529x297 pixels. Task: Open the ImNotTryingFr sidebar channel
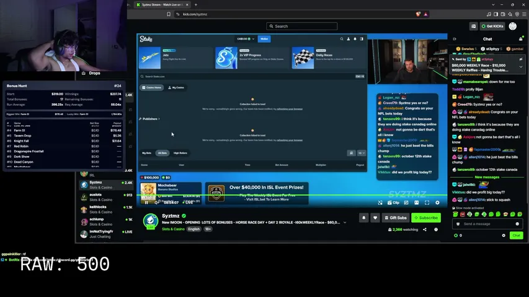click(x=106, y=234)
